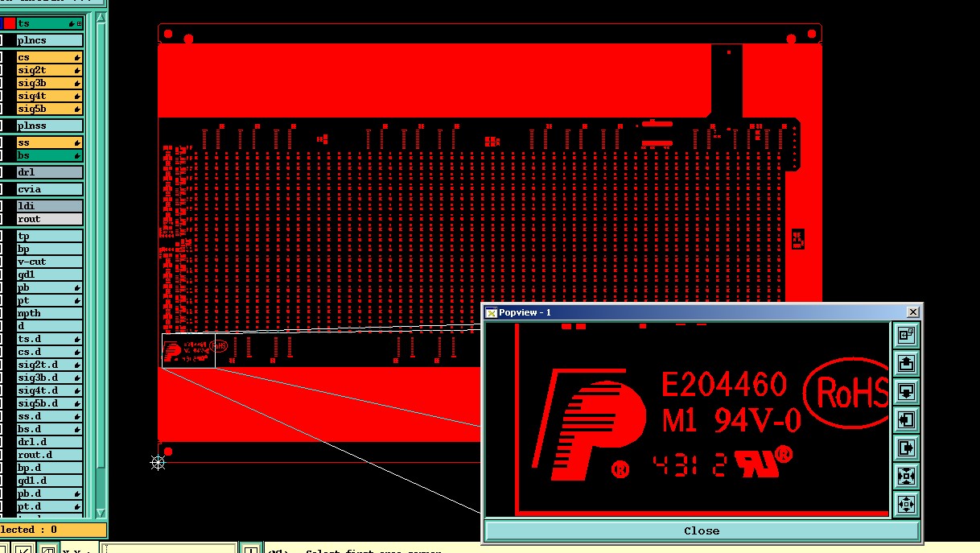Click the red color swatch beside ts
The image size is (980, 553).
click(9, 23)
